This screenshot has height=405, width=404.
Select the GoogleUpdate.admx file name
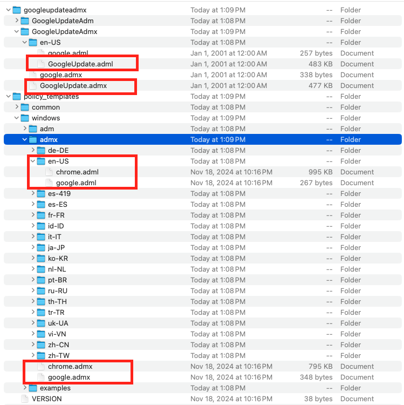point(73,86)
